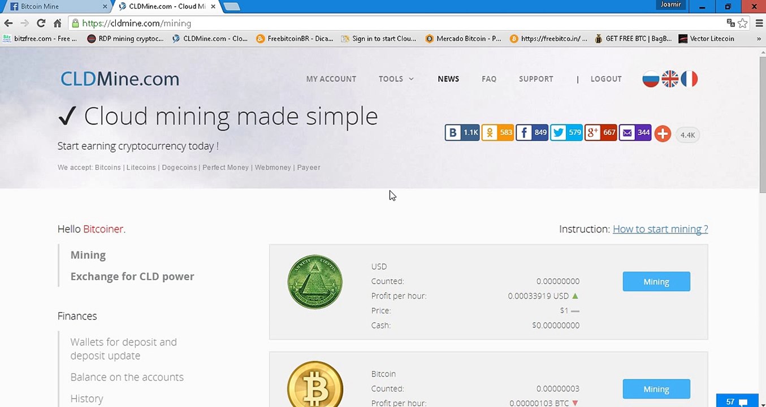
Task: Open bitzfree.com bookmark
Action: [x=40, y=39]
